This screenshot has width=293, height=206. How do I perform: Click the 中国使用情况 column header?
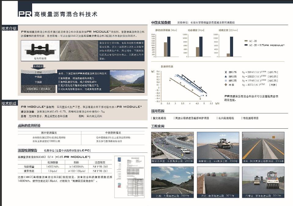pyautogui.click(x=113, y=133)
